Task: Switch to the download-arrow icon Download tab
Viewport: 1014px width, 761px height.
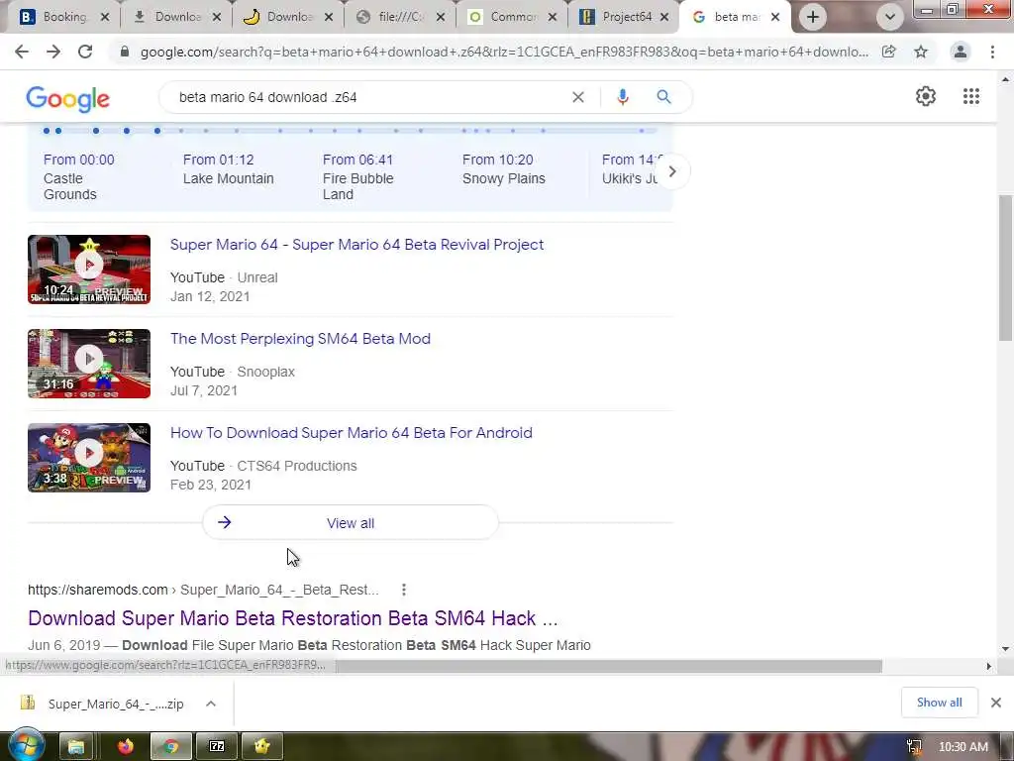Action: click(x=176, y=17)
